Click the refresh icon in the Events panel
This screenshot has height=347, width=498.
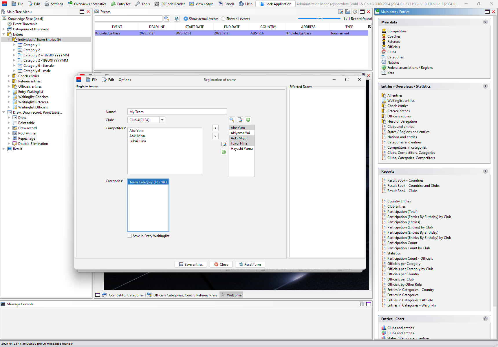tap(177, 19)
